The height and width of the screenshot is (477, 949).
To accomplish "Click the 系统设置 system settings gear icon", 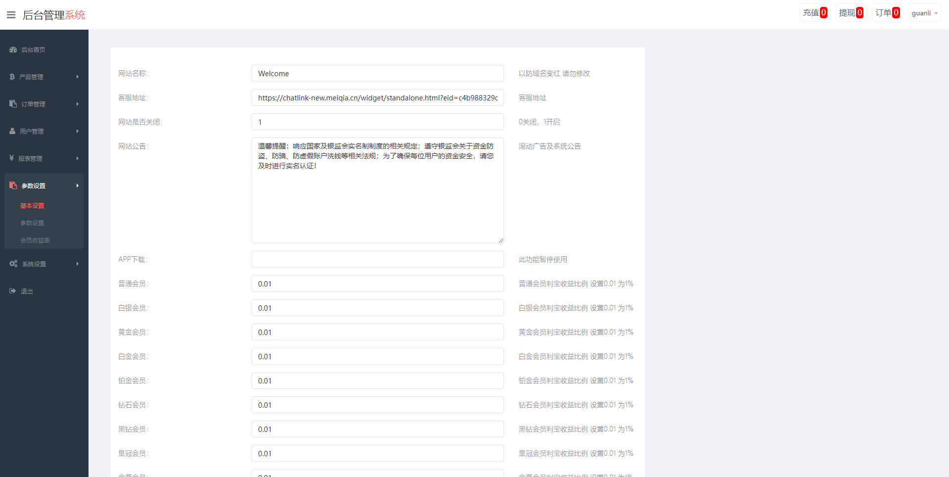I will [x=13, y=263].
